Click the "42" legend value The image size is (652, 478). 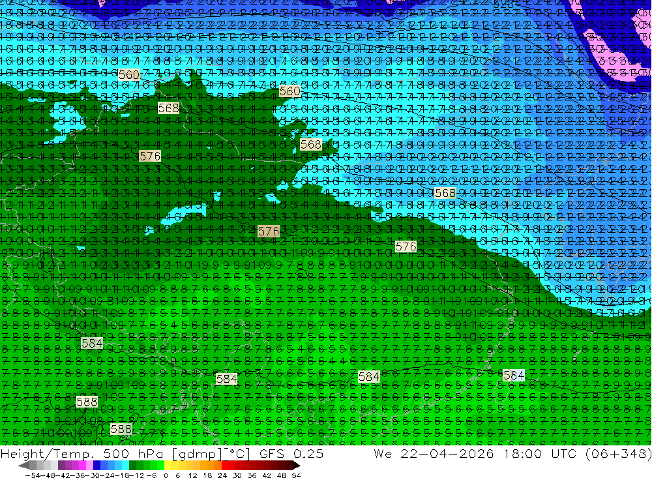267,475
